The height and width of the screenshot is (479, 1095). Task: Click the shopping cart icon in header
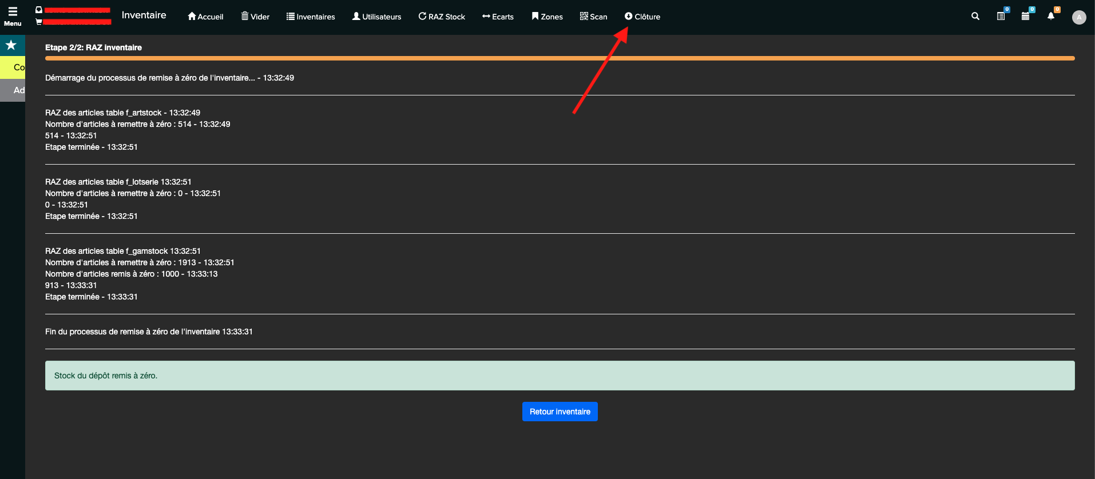click(39, 22)
